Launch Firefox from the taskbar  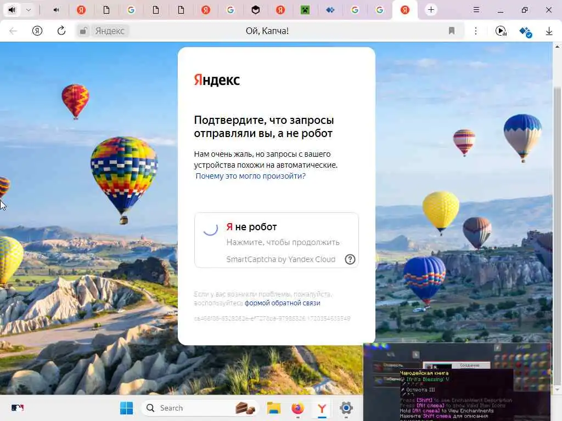tap(298, 408)
